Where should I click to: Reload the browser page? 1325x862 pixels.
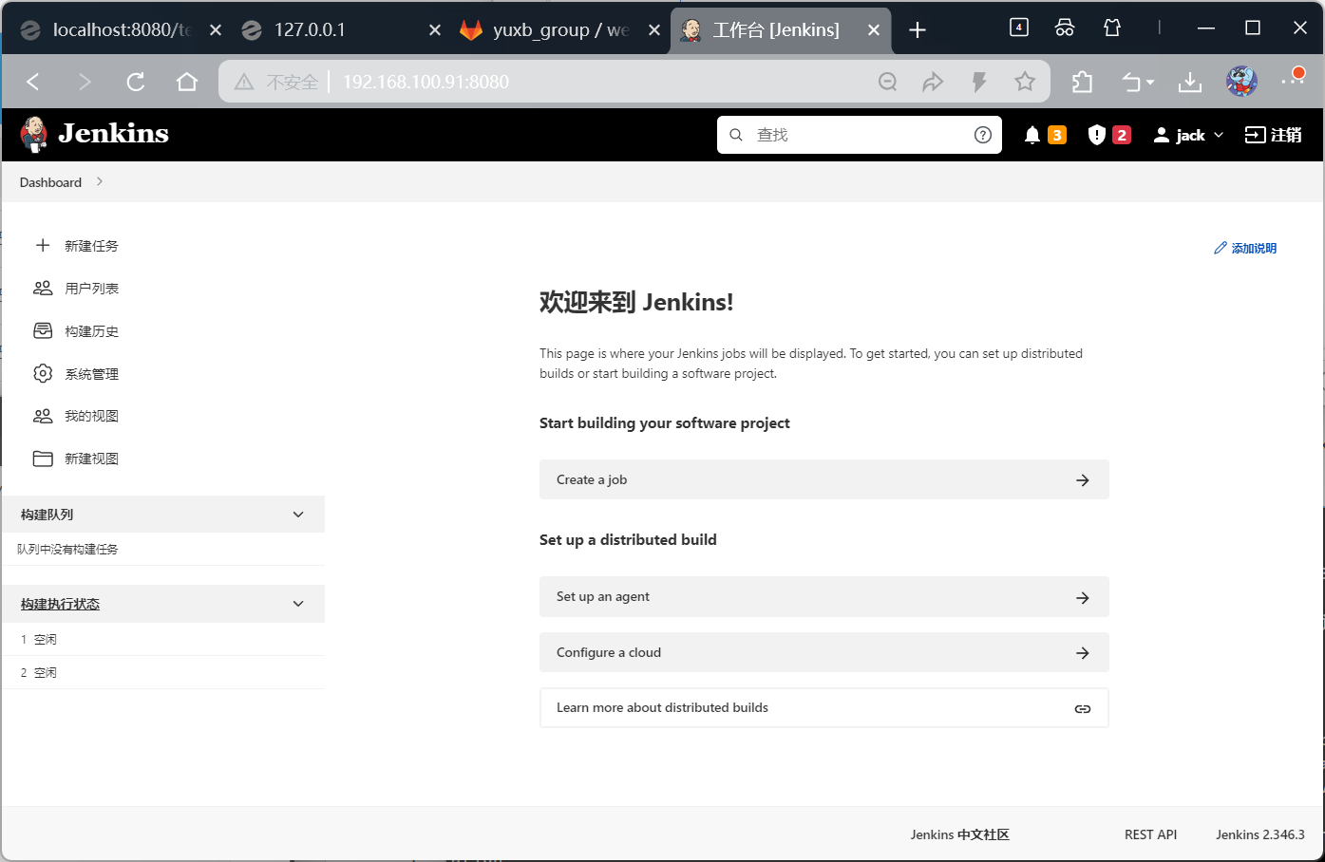coord(136,82)
